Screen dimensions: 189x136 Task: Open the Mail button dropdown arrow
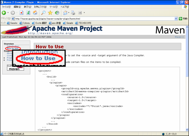coord(69,13)
